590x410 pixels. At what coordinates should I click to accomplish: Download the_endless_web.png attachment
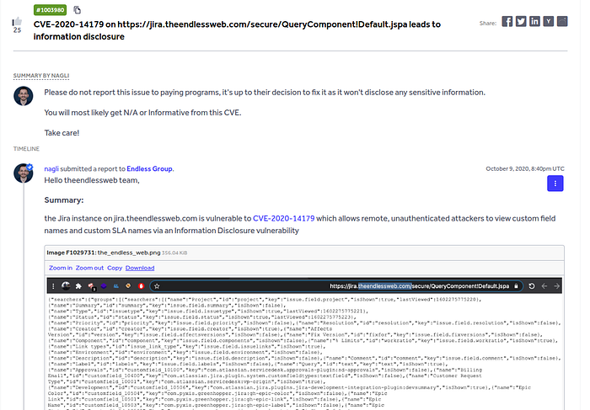point(140,268)
